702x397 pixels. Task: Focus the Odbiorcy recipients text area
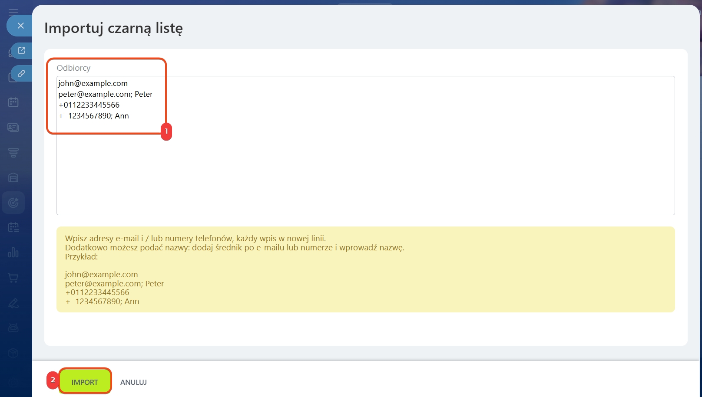pos(365,145)
